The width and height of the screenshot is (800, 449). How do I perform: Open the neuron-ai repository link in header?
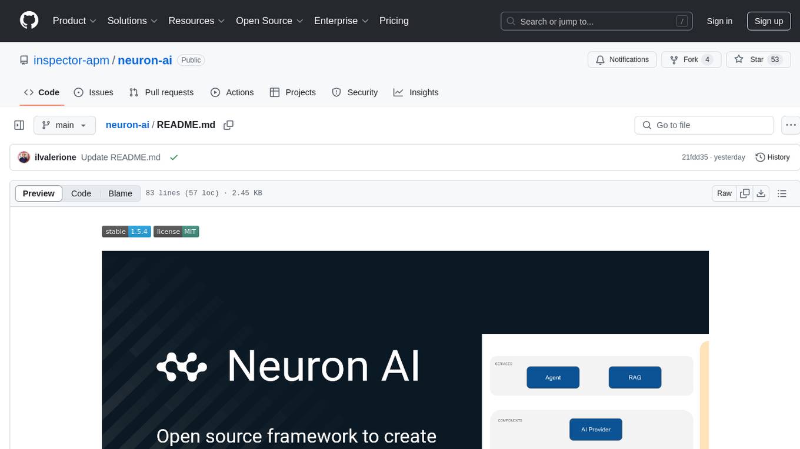[x=145, y=60]
